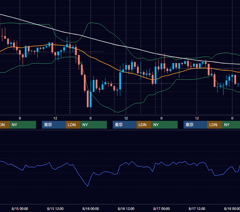Select the 東京 session block for 8/15

[x=54, y=125]
